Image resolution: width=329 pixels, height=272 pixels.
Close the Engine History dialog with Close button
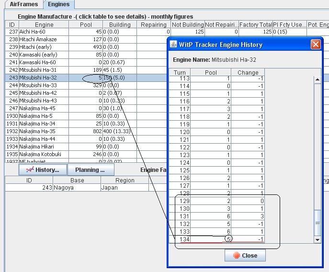245,255
